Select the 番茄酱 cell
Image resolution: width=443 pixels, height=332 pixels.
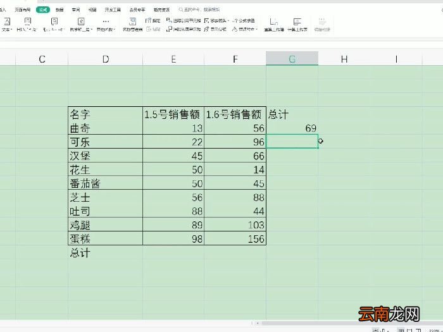pos(106,183)
